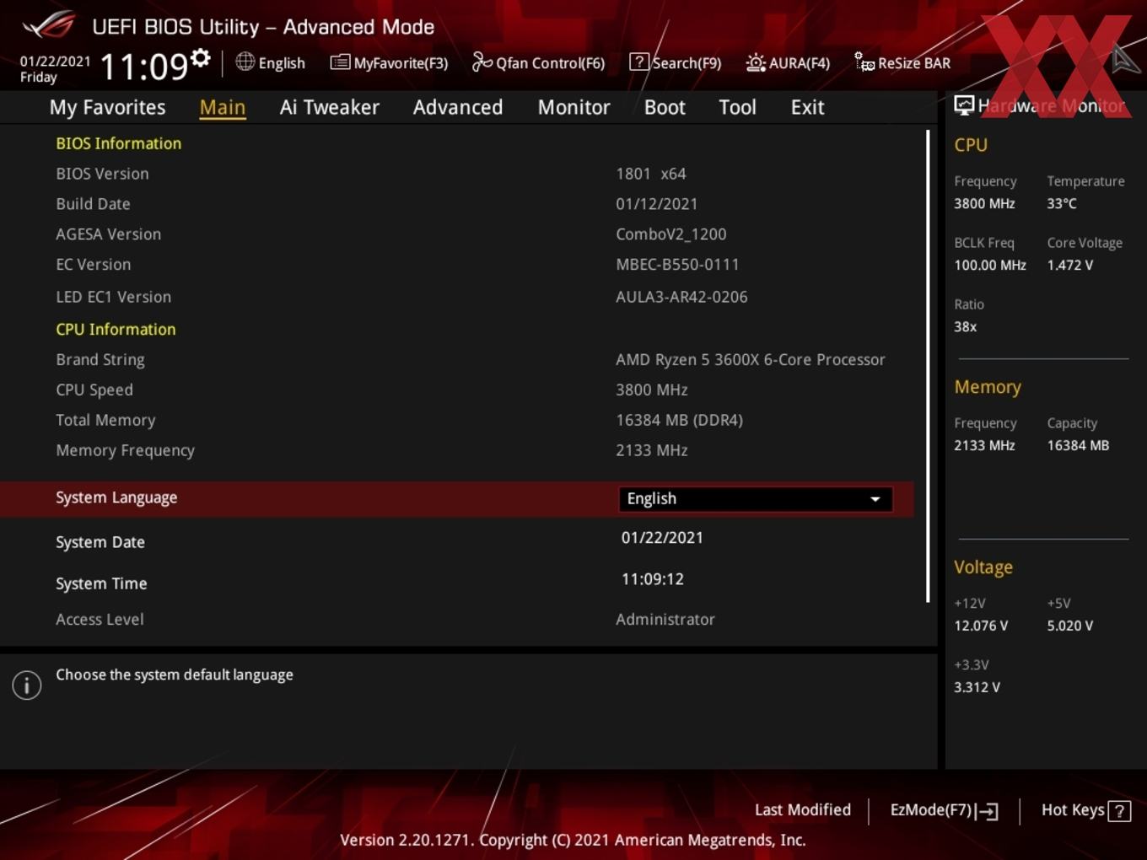This screenshot has height=860, width=1147.
Task: Click the System Time label
Action: [101, 583]
